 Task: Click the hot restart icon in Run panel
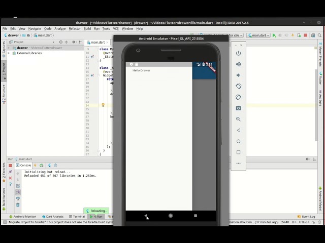pyautogui.click(x=42, y=166)
